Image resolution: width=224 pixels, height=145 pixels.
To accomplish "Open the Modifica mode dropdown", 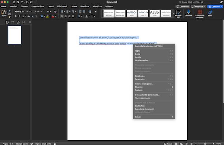I will pos(198,7).
